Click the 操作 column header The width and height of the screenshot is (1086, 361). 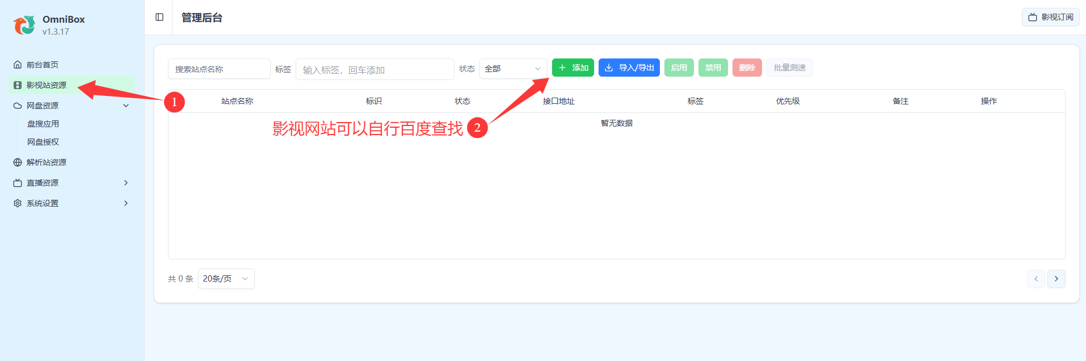click(989, 101)
